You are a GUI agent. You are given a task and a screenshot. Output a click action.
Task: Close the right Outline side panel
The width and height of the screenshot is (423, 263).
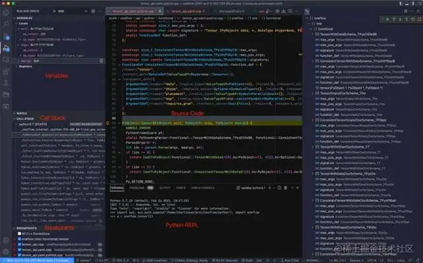[418, 11]
